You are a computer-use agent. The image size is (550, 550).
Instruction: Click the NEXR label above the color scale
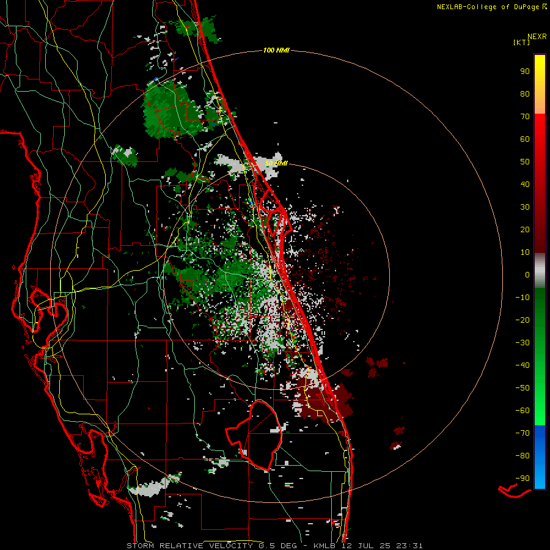point(537,37)
